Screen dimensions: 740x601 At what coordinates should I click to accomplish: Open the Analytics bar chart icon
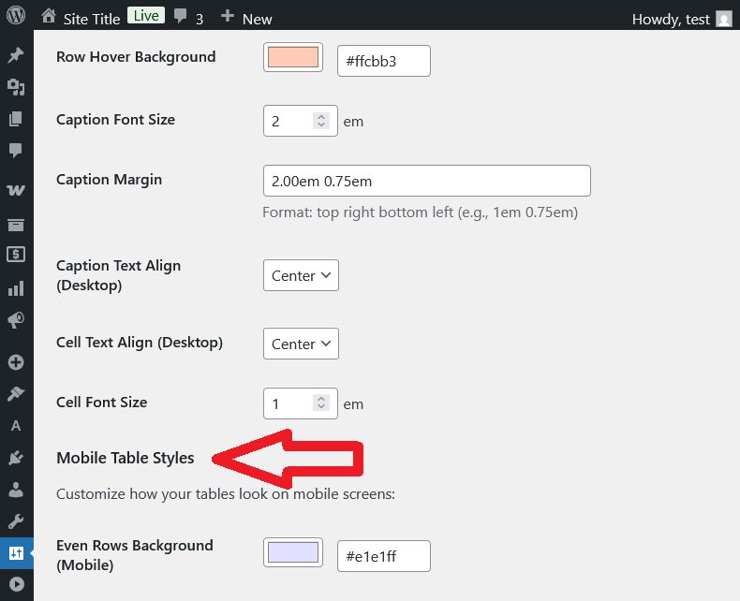16,288
